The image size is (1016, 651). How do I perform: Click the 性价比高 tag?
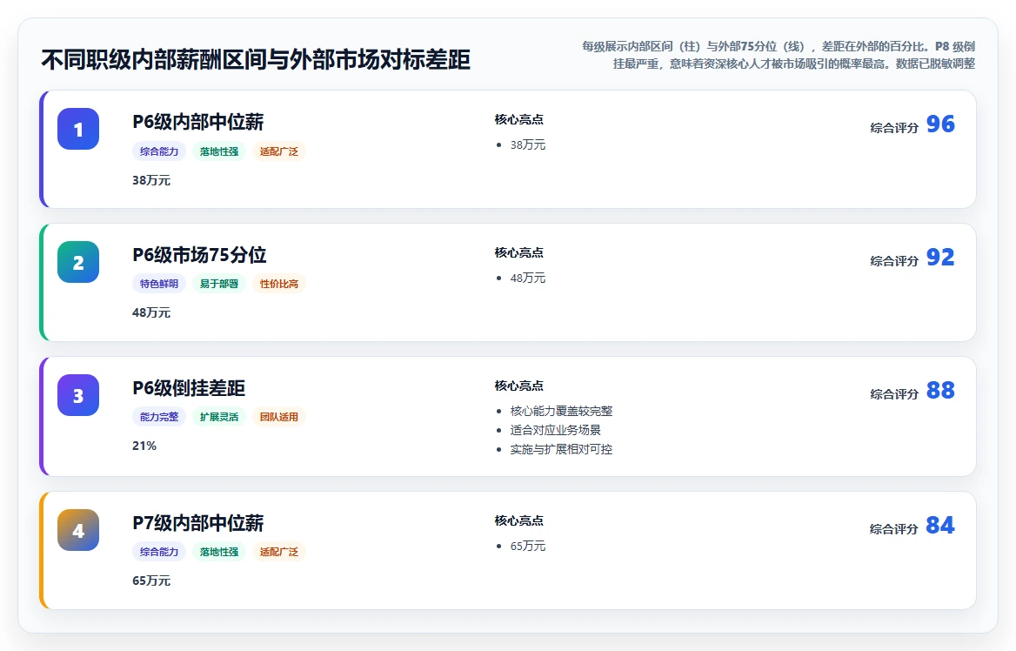(278, 284)
